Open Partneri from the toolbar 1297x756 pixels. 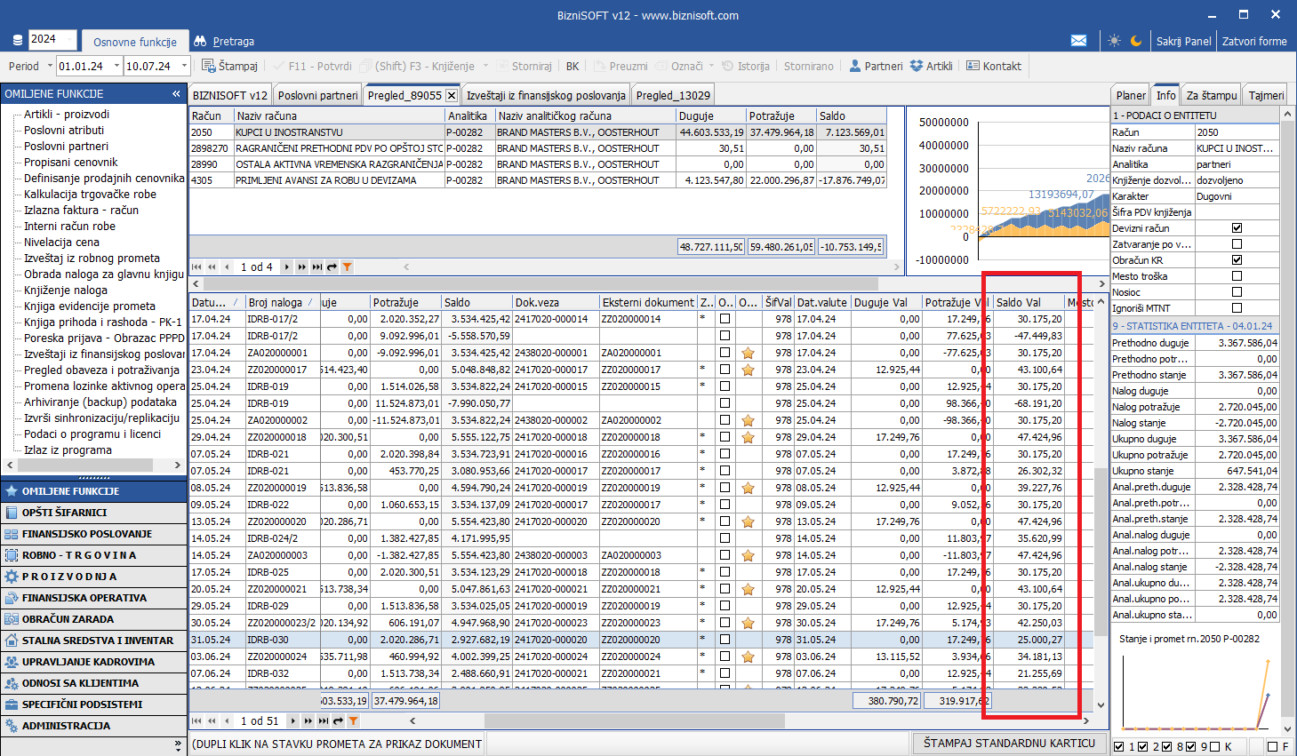[876, 66]
